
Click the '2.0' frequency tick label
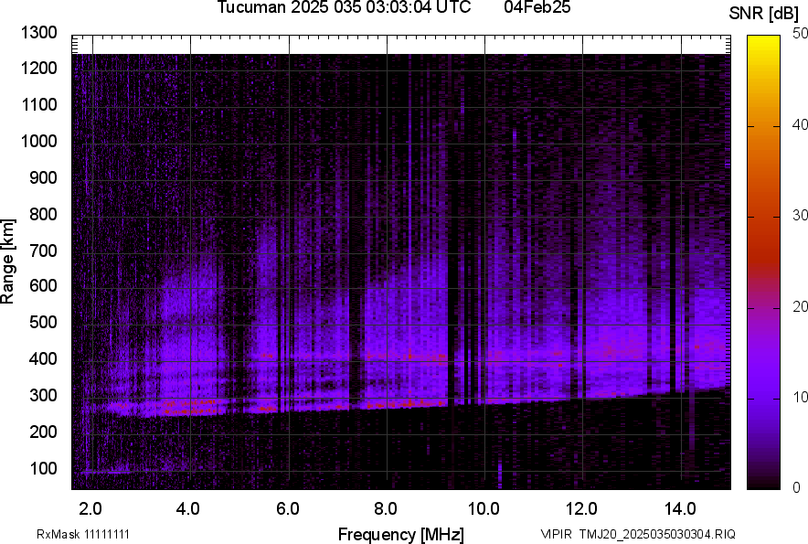point(90,509)
